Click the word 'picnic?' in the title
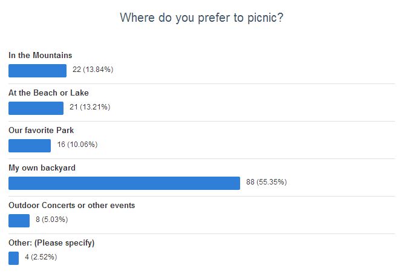 [265, 18]
